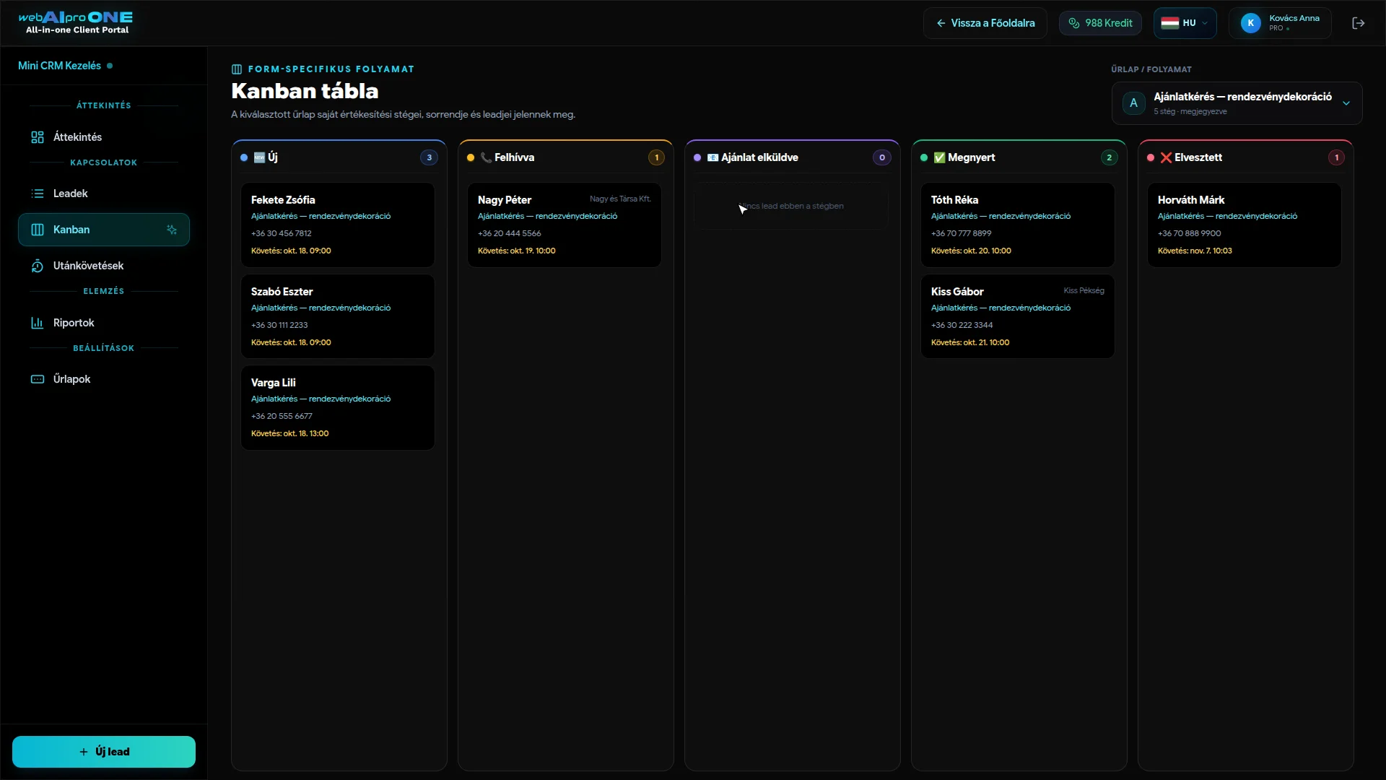Click the Kanban columns icon in the sidebar
This screenshot has width=1386, height=780.
(x=38, y=230)
